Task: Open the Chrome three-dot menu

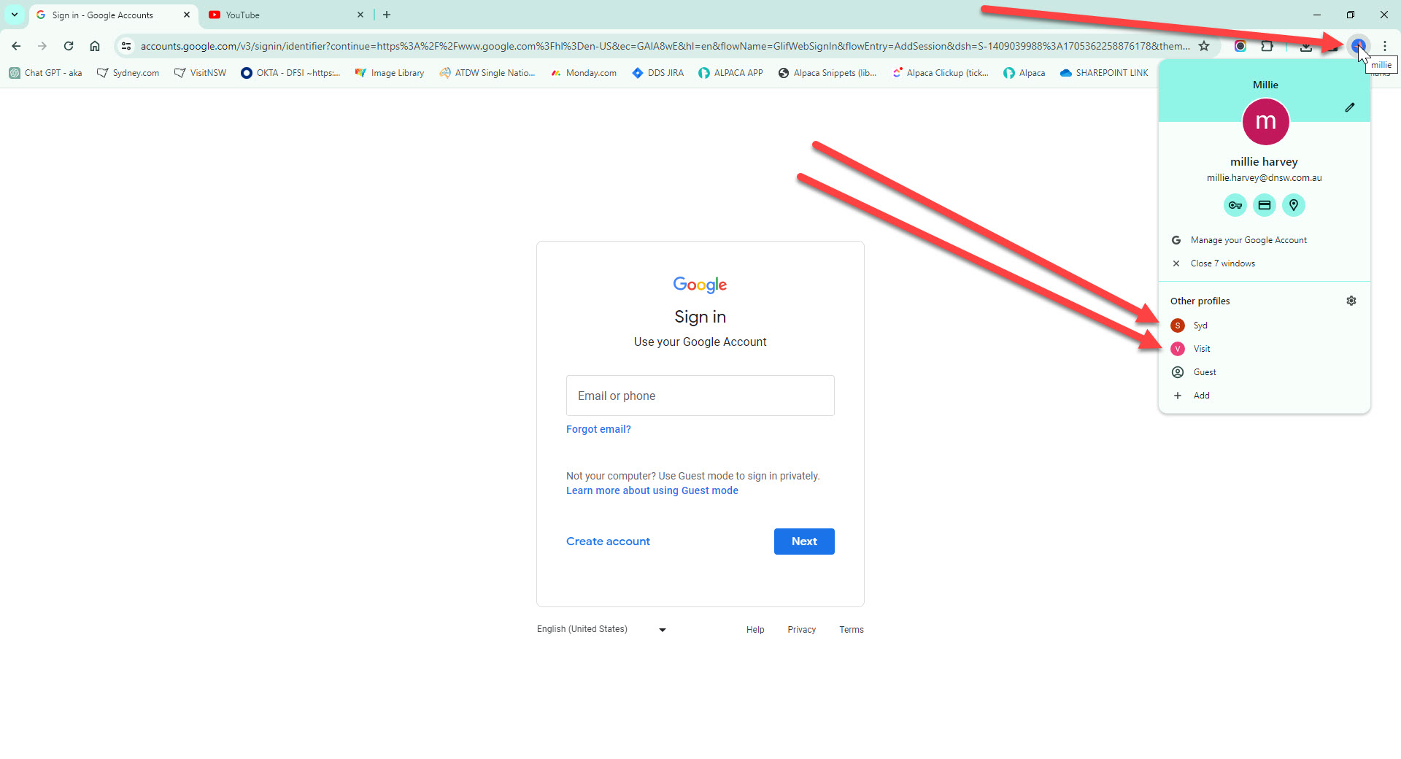Action: point(1385,46)
